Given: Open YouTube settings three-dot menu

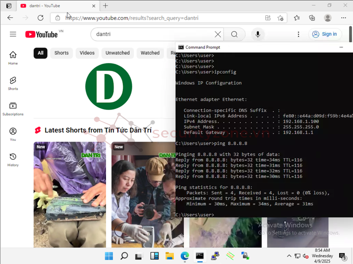Looking at the screenshot, I should pos(298,34).
